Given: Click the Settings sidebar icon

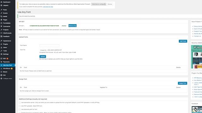Looking at the screenshot, I should (x=1, y=54).
